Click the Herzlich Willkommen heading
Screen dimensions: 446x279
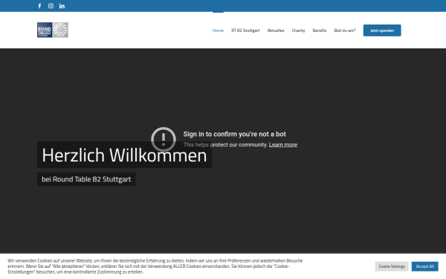click(x=124, y=155)
